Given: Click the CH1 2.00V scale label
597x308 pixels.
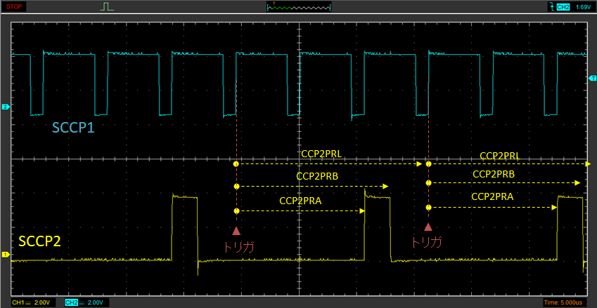Looking at the screenshot, I should click(32, 302).
